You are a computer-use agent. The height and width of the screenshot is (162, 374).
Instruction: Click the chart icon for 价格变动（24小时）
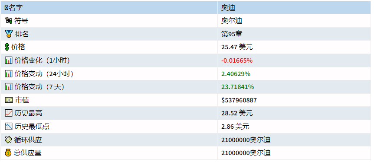[x=9, y=74]
